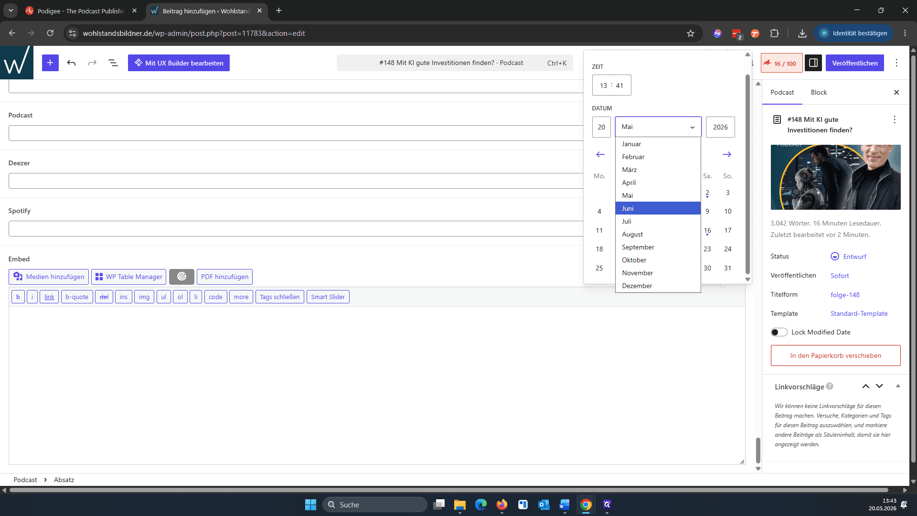Undo the last editor change

click(x=71, y=63)
